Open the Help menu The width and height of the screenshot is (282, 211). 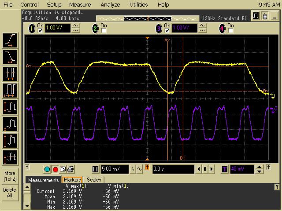point(163,4)
